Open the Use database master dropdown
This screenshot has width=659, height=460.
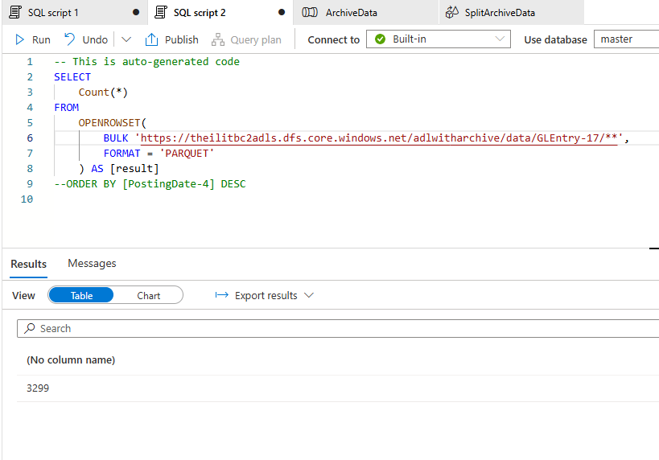(x=626, y=39)
